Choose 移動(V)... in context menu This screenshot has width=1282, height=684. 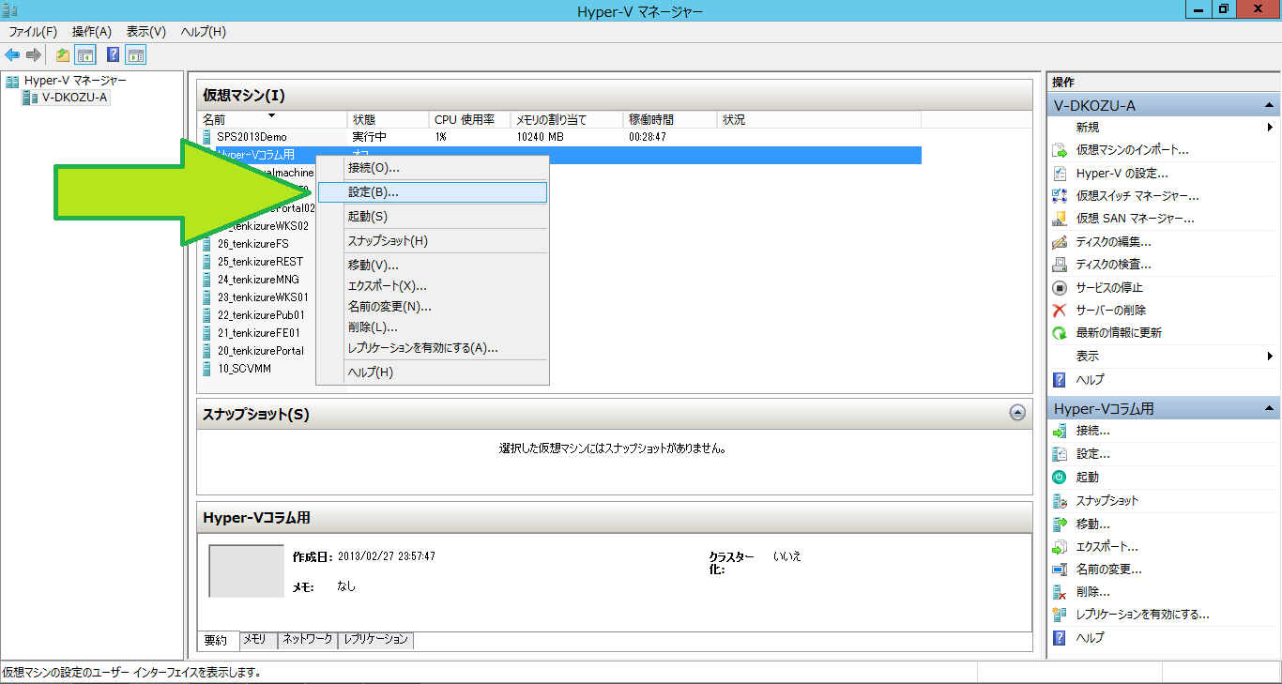[433, 266]
